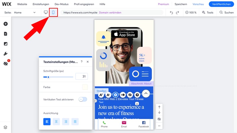
Task: Open the animation icon in text toolbar
Action: click(123, 95)
